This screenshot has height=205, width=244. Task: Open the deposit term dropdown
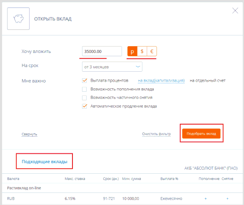point(112,67)
